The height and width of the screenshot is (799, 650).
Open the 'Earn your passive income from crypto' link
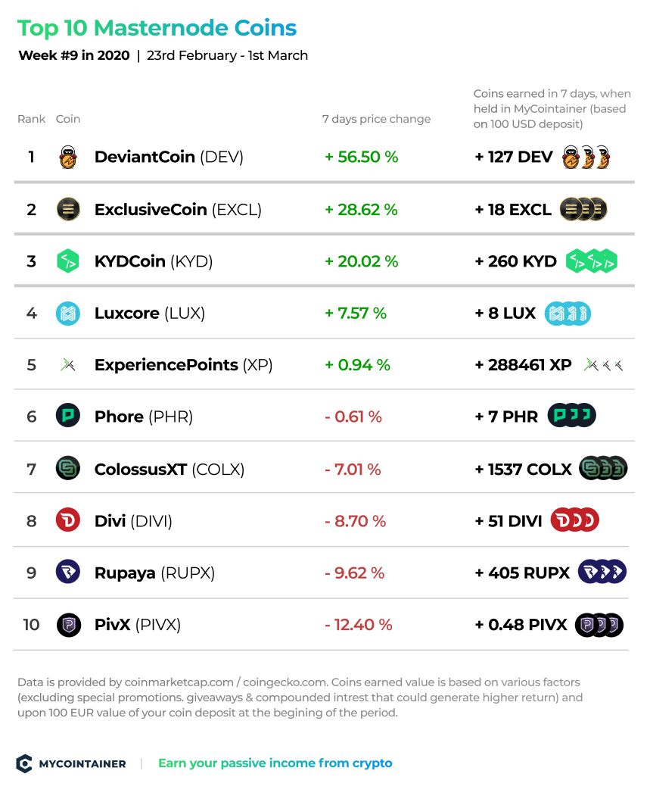[275, 763]
